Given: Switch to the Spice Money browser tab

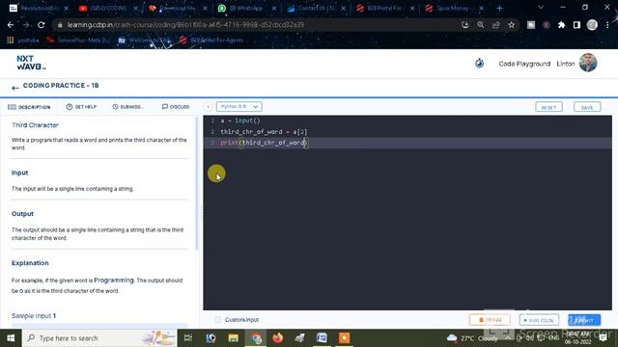Looking at the screenshot, I should click(x=453, y=9).
